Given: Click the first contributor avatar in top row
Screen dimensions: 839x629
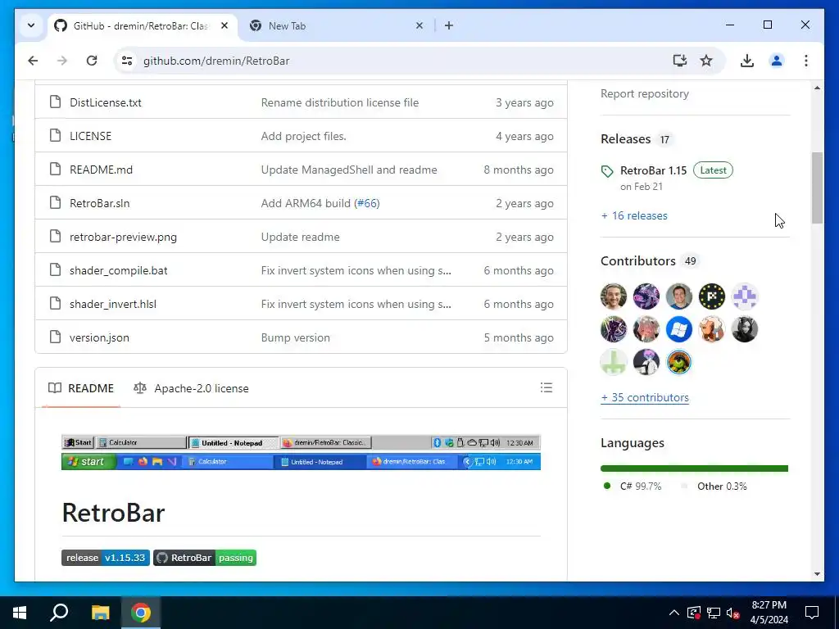Looking at the screenshot, I should pos(614,296).
